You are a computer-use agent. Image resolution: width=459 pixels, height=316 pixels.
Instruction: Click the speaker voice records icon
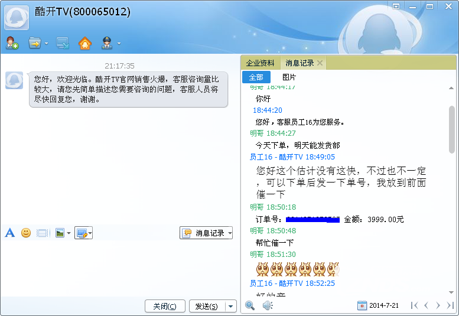click(x=268, y=305)
